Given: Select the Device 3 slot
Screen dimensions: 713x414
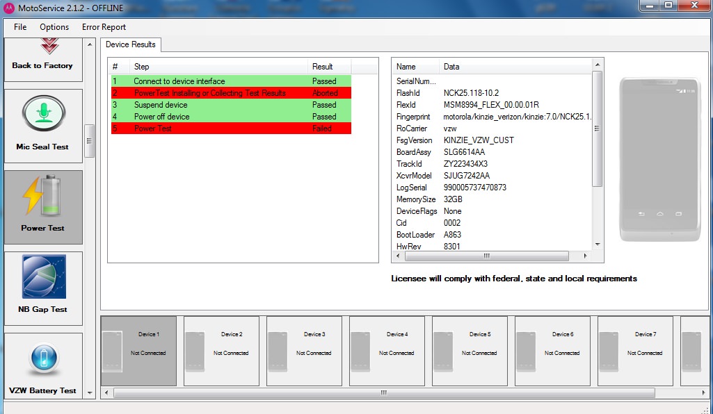Looking at the screenshot, I should click(304, 351).
